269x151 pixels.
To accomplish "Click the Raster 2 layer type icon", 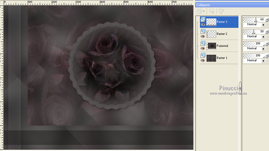I will [x=203, y=31].
